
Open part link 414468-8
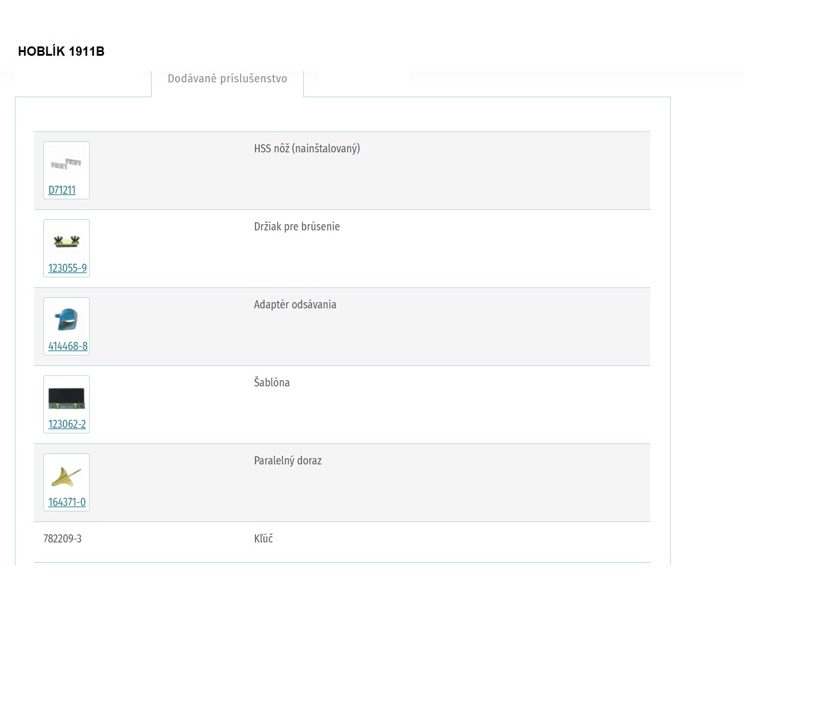tap(68, 346)
